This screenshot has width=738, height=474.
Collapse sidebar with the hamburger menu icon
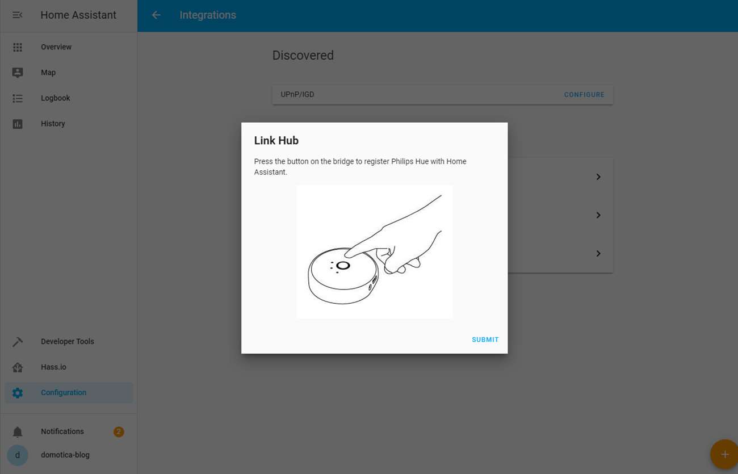(18, 15)
